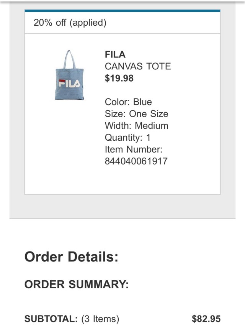Click the "(3 Items)" count text
This screenshot has width=245, height=327.
(x=100, y=319)
